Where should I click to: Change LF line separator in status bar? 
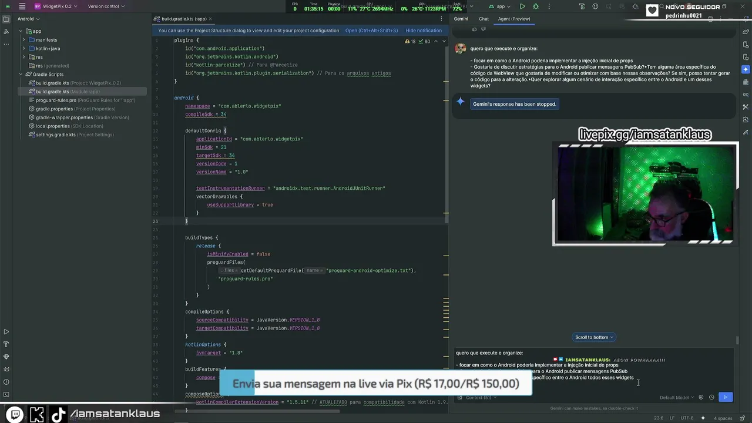click(673, 418)
